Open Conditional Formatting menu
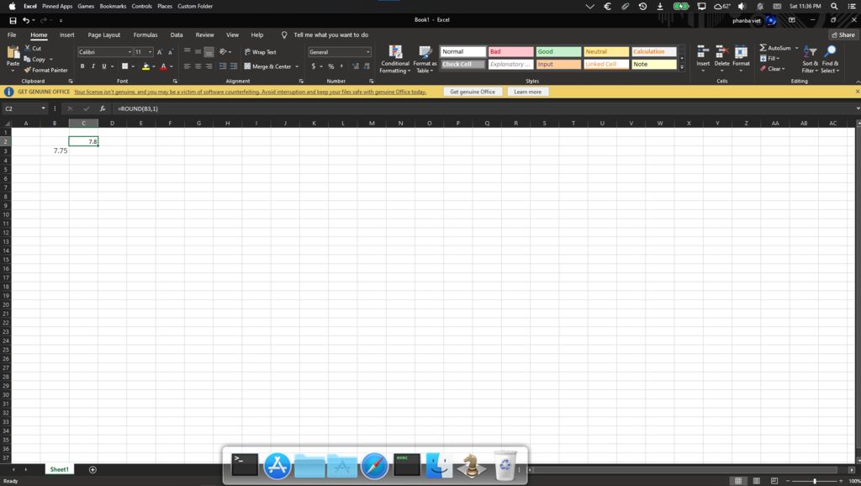 [395, 60]
